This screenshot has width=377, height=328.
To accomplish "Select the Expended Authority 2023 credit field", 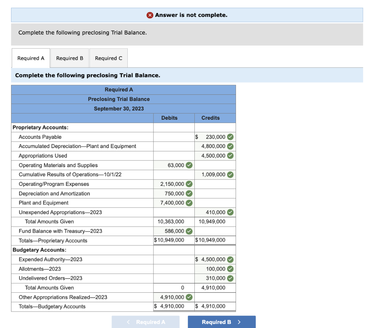I will (x=215, y=259).
